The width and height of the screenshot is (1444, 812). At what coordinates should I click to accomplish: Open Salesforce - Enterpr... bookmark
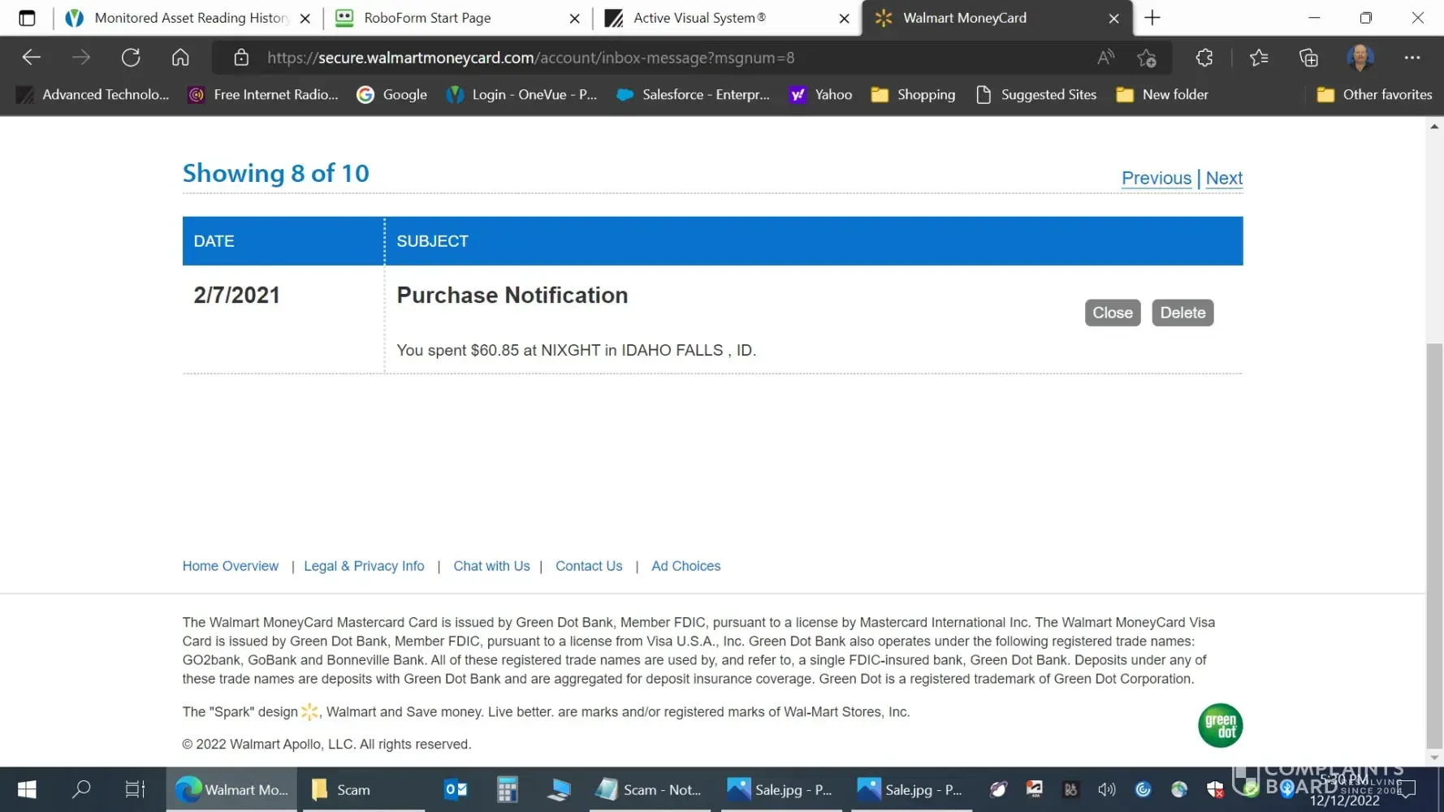pos(693,95)
